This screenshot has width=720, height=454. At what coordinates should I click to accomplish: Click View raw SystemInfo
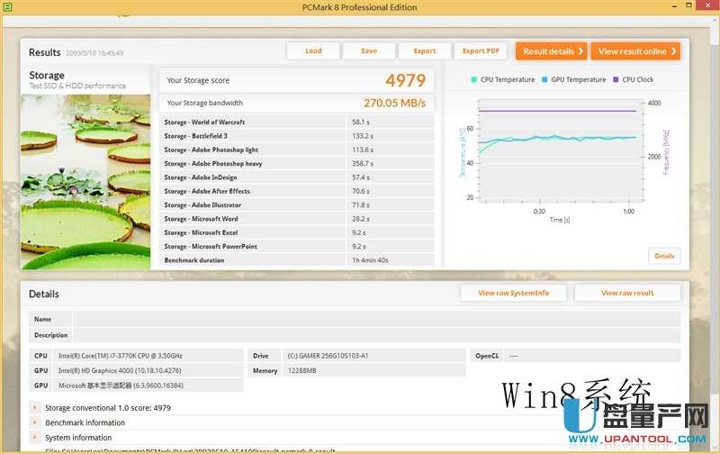pos(513,293)
